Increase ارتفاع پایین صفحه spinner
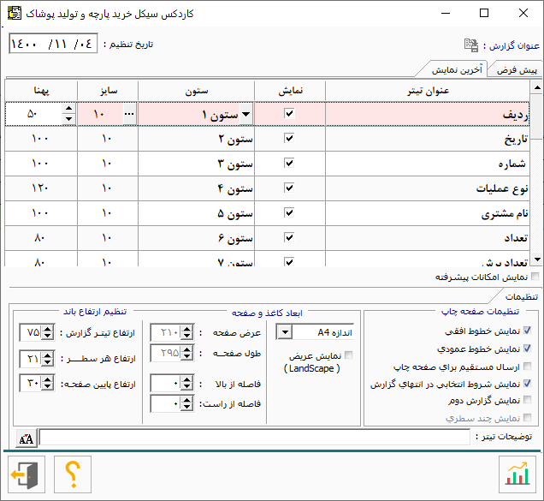Image resolution: width=544 pixels, height=501 pixels. (48, 379)
